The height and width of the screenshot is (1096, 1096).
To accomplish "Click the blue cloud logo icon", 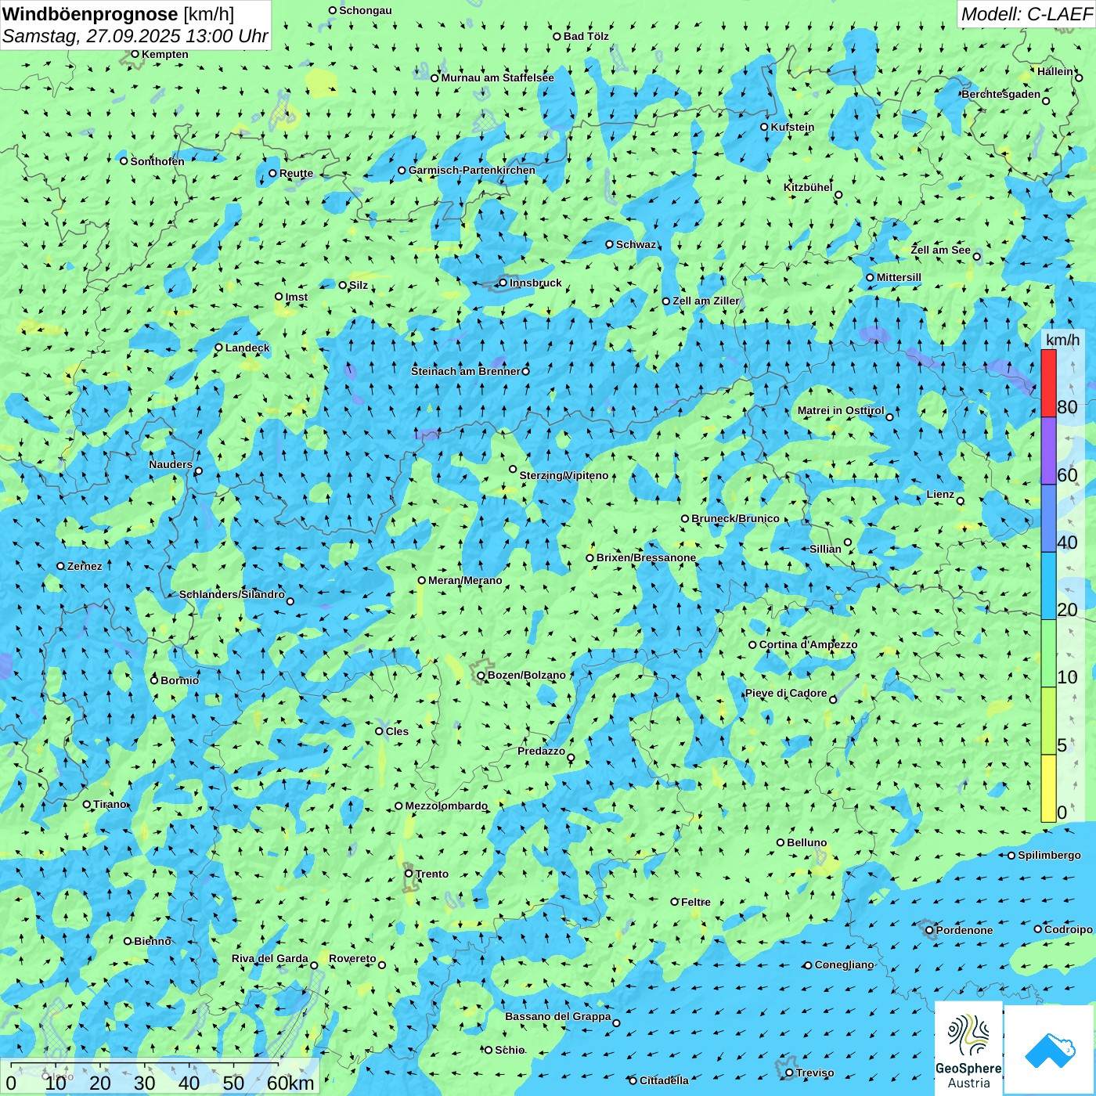I will point(1050,1050).
